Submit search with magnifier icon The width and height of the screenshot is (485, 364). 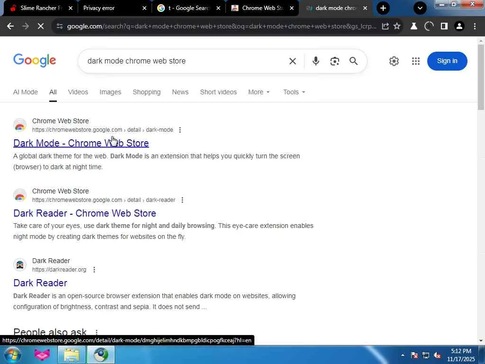point(353,61)
